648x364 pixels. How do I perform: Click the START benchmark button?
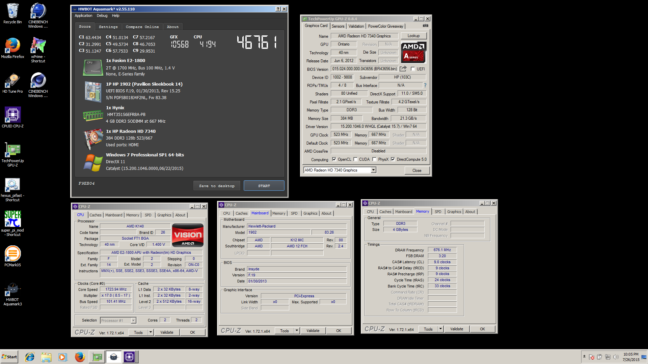[x=264, y=186]
